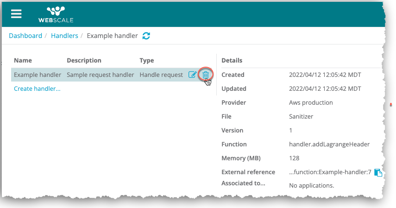Click the Create handler... link
The width and height of the screenshot is (396, 208).
click(37, 88)
